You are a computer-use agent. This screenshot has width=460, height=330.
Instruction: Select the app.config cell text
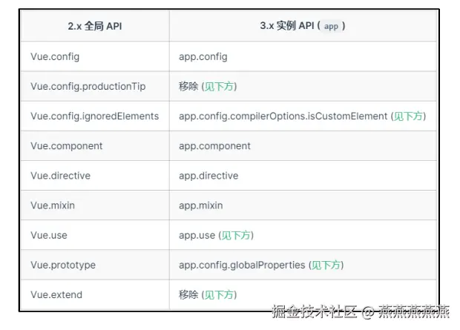pyautogui.click(x=203, y=56)
